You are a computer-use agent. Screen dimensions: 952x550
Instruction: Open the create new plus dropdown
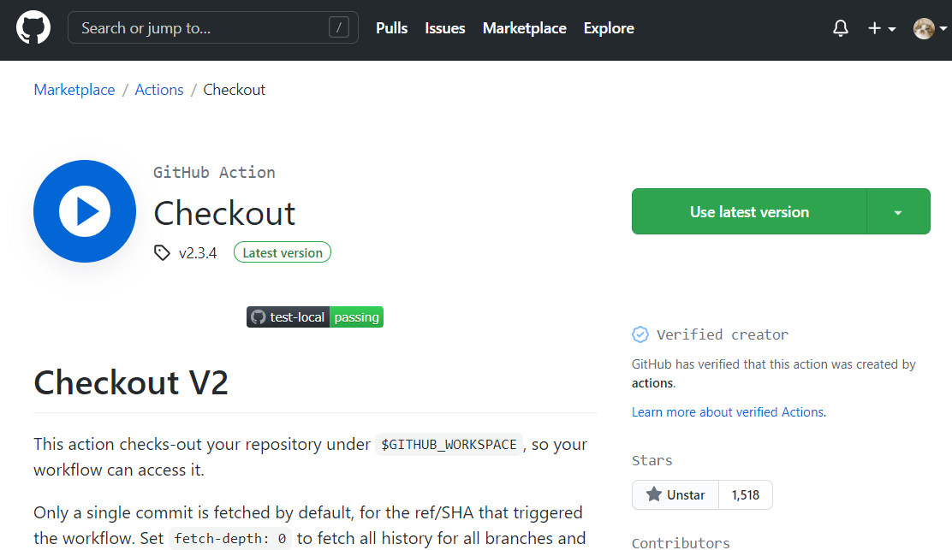pyautogui.click(x=880, y=27)
